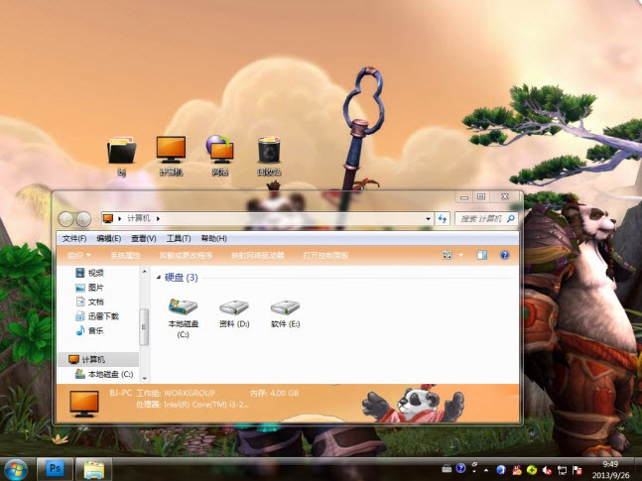Click the tray help question mark icon

click(461, 469)
